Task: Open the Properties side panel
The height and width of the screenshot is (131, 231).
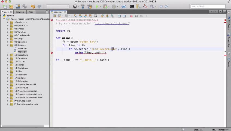Action: (229, 40)
